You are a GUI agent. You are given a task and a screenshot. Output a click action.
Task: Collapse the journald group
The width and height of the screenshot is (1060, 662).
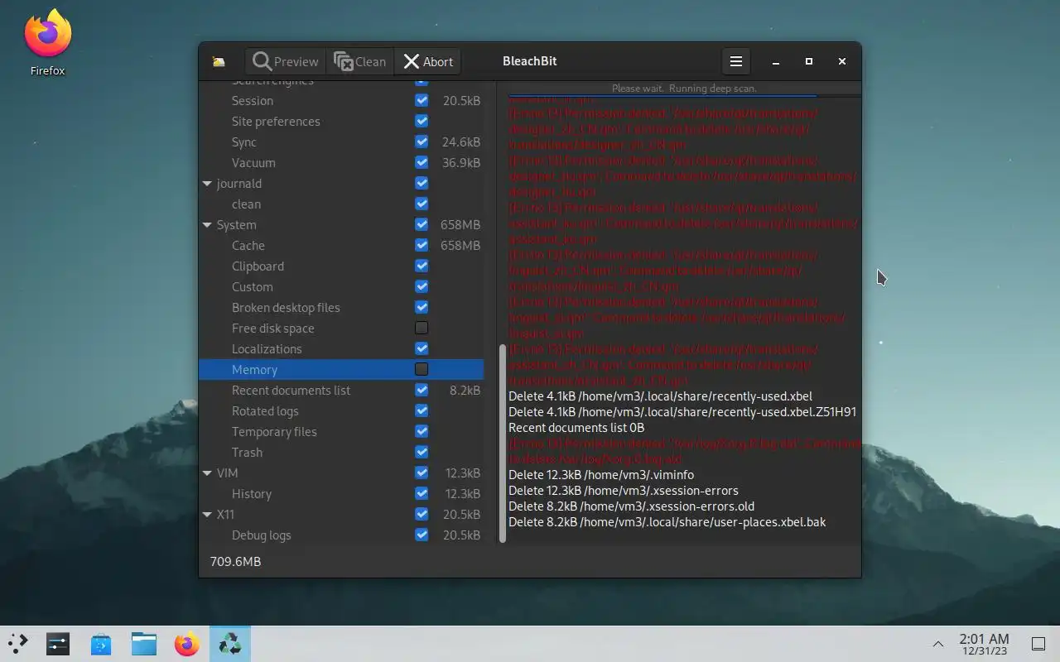click(207, 184)
